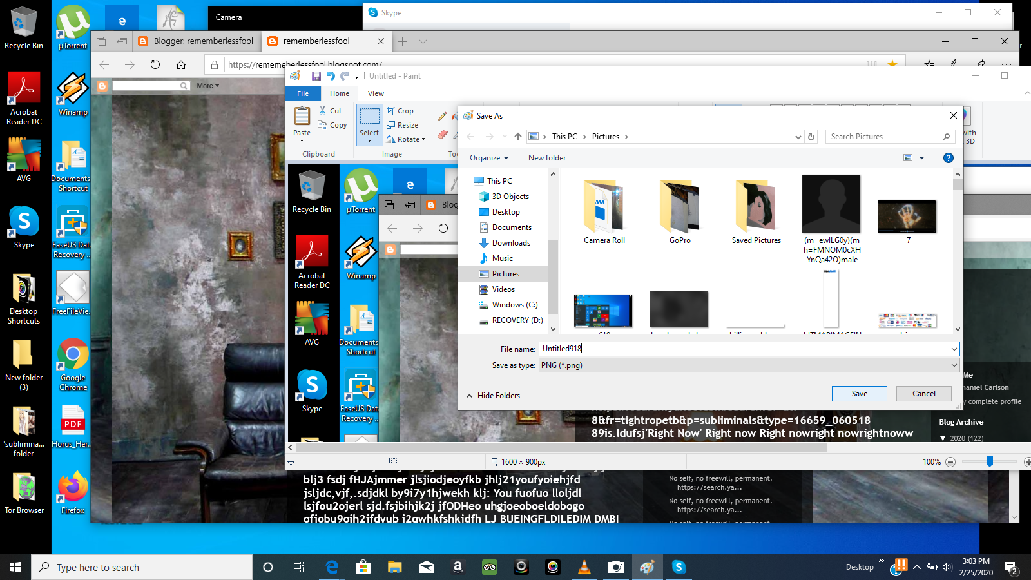
Task: Activate the rectangular Select tool in Paint
Action: click(x=369, y=117)
